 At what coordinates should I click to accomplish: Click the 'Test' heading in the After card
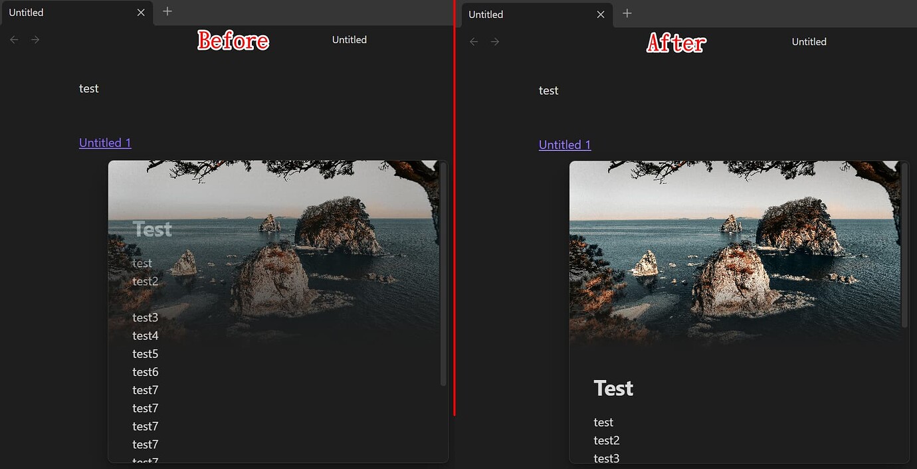point(613,387)
